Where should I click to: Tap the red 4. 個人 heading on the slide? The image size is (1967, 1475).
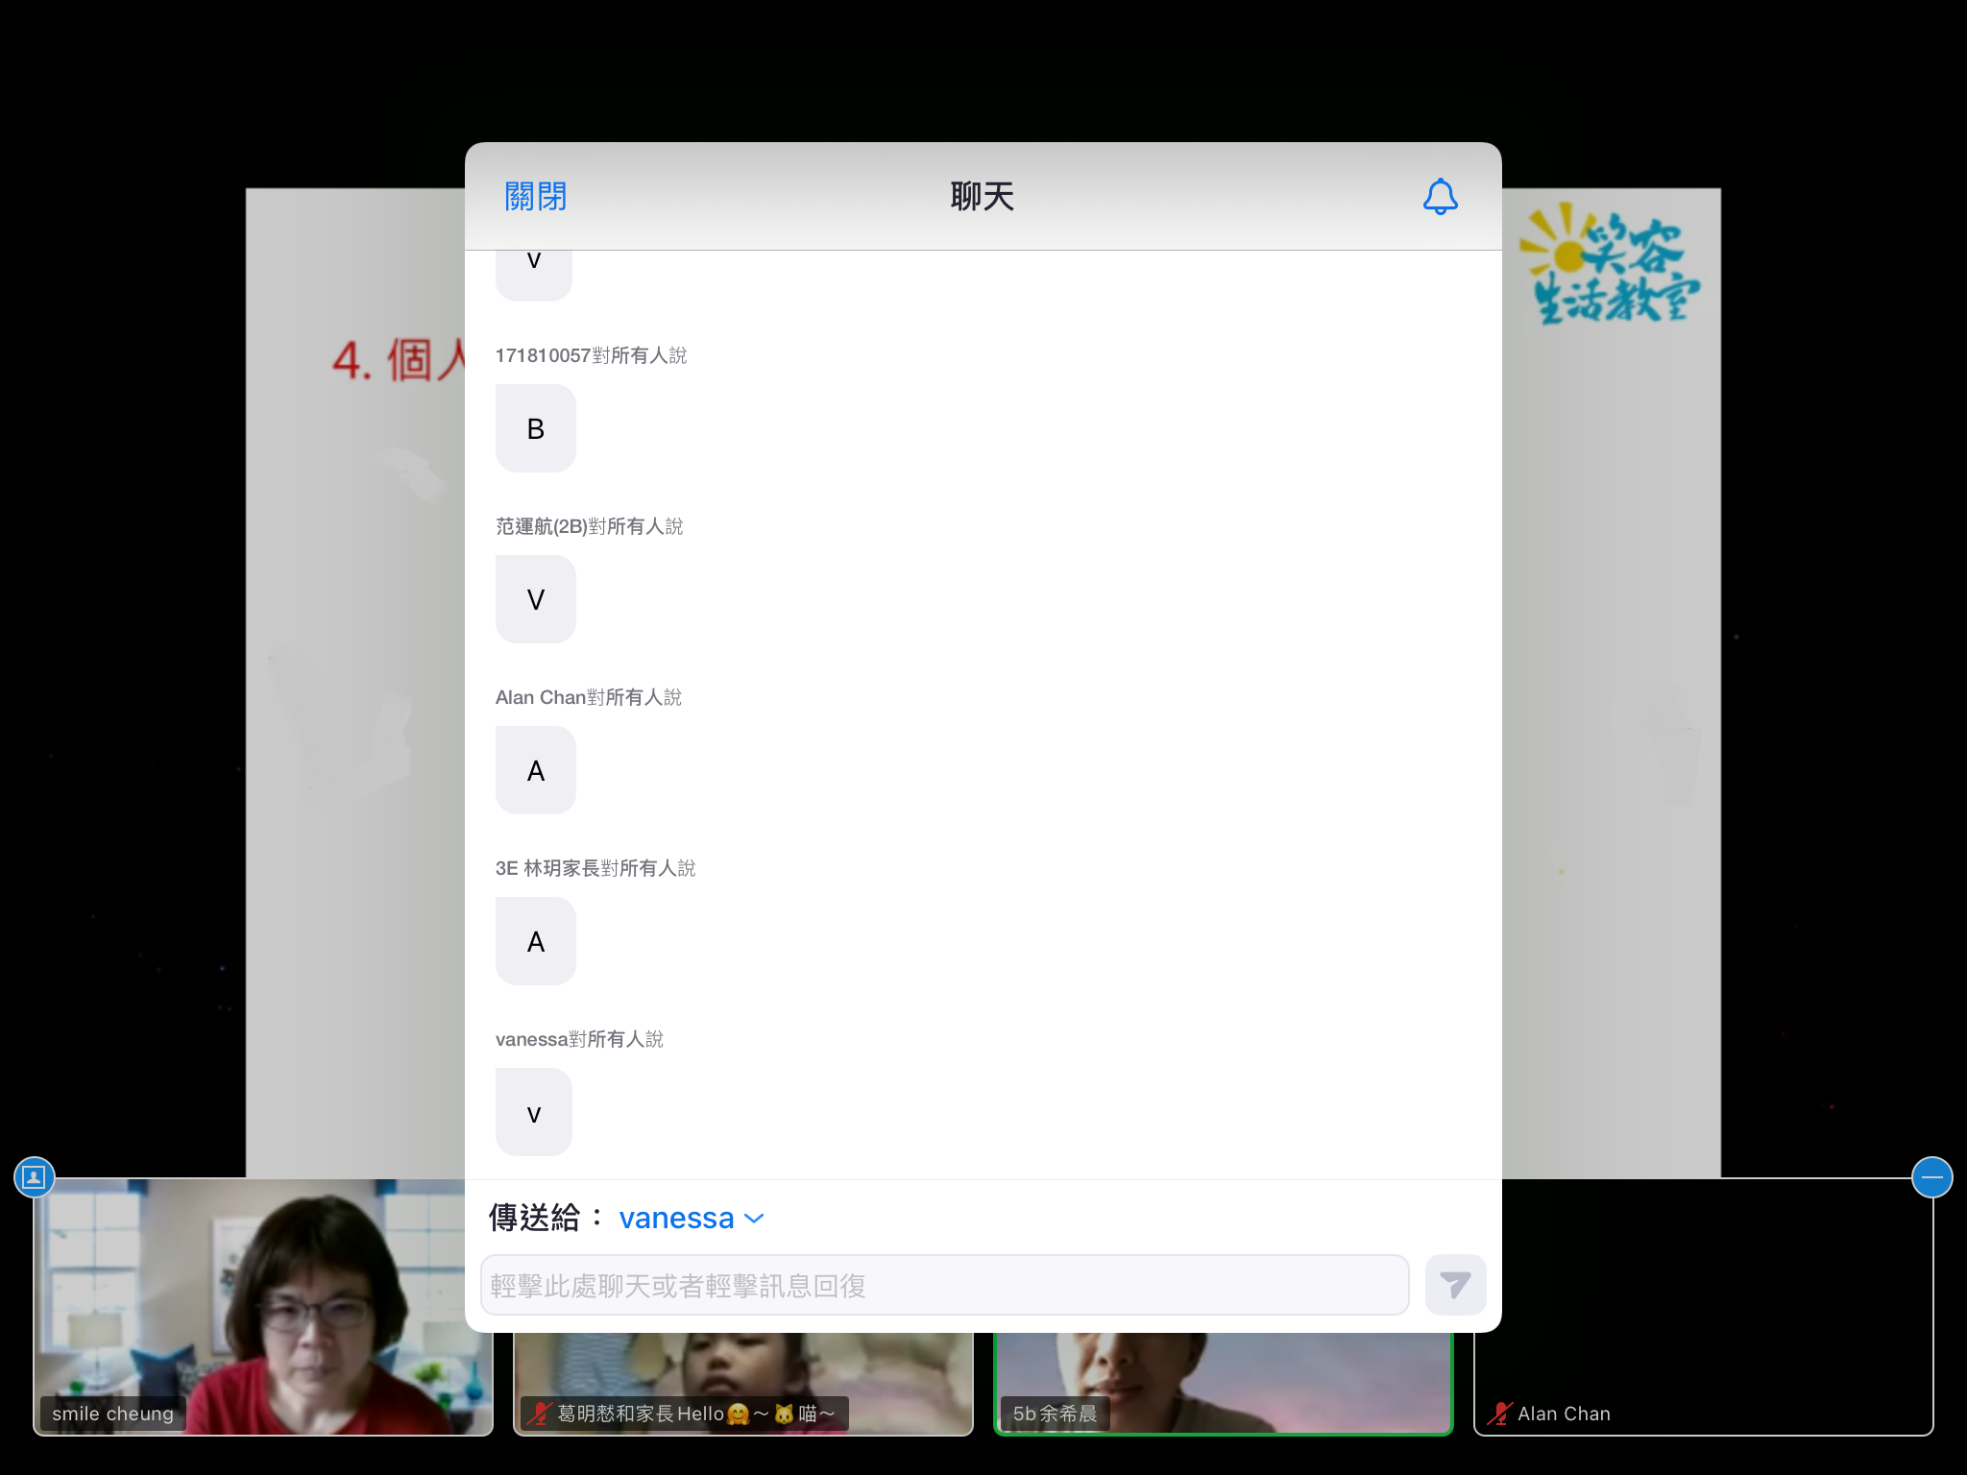pyautogui.click(x=399, y=360)
